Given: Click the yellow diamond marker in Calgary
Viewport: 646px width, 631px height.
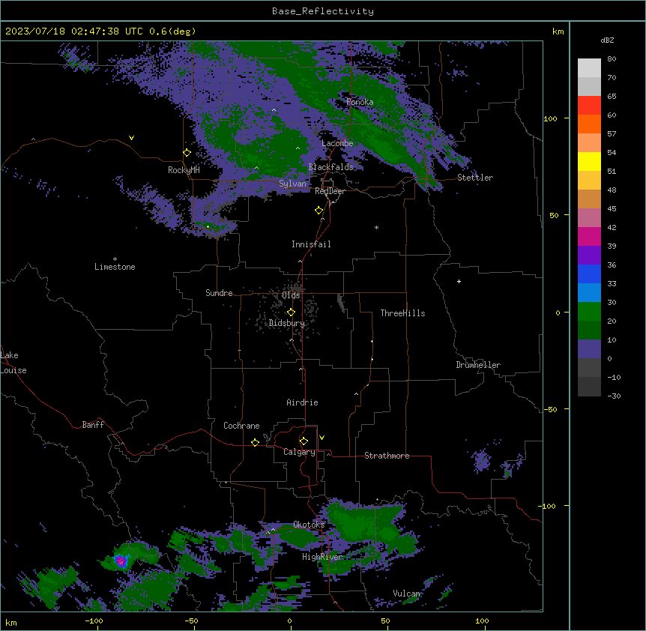Looking at the screenshot, I should (304, 441).
